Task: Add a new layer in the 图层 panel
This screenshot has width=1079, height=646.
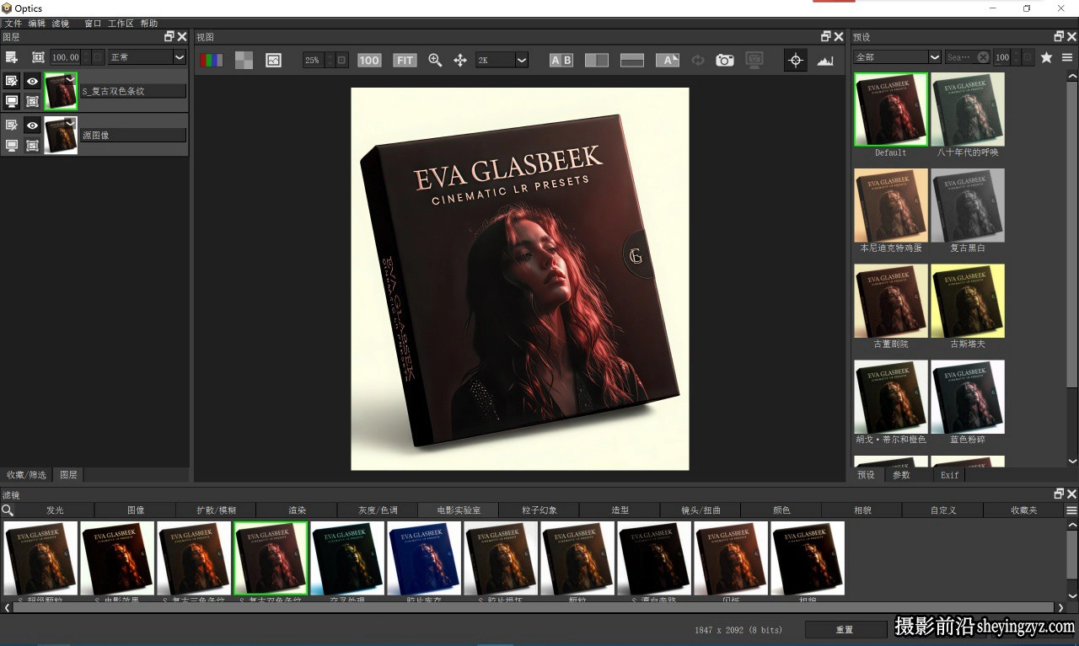Action: [12, 57]
